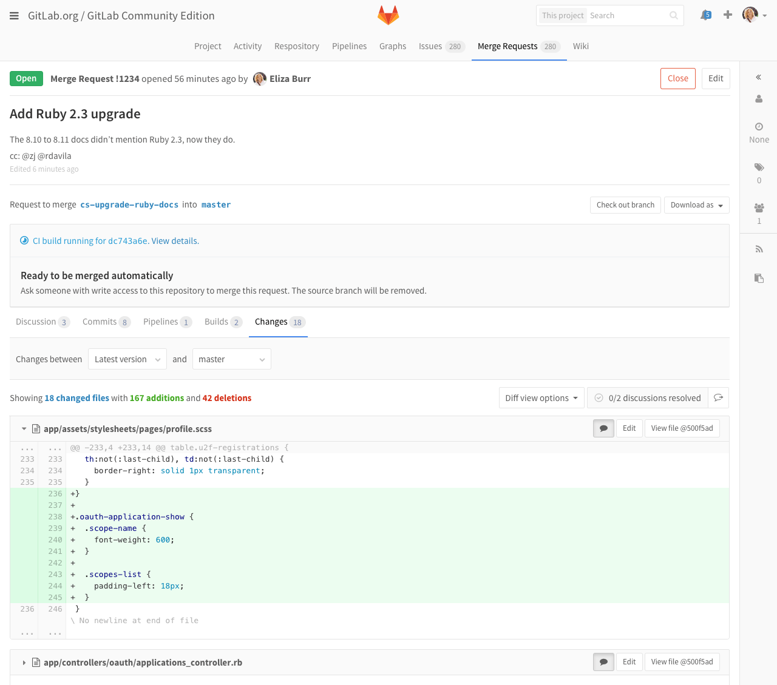Open the hamburger navigation menu
Screen dimensions: 777x685
pos(13,15)
